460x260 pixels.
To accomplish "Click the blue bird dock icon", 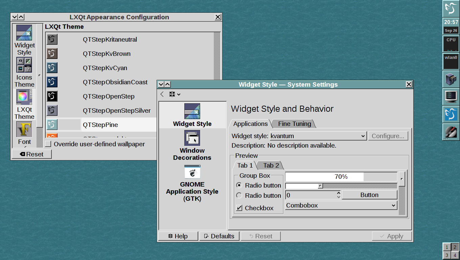I will pos(451,114).
